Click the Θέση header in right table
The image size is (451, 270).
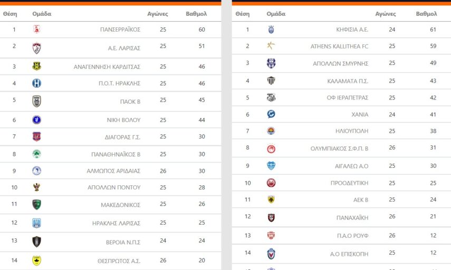pyautogui.click(x=243, y=14)
